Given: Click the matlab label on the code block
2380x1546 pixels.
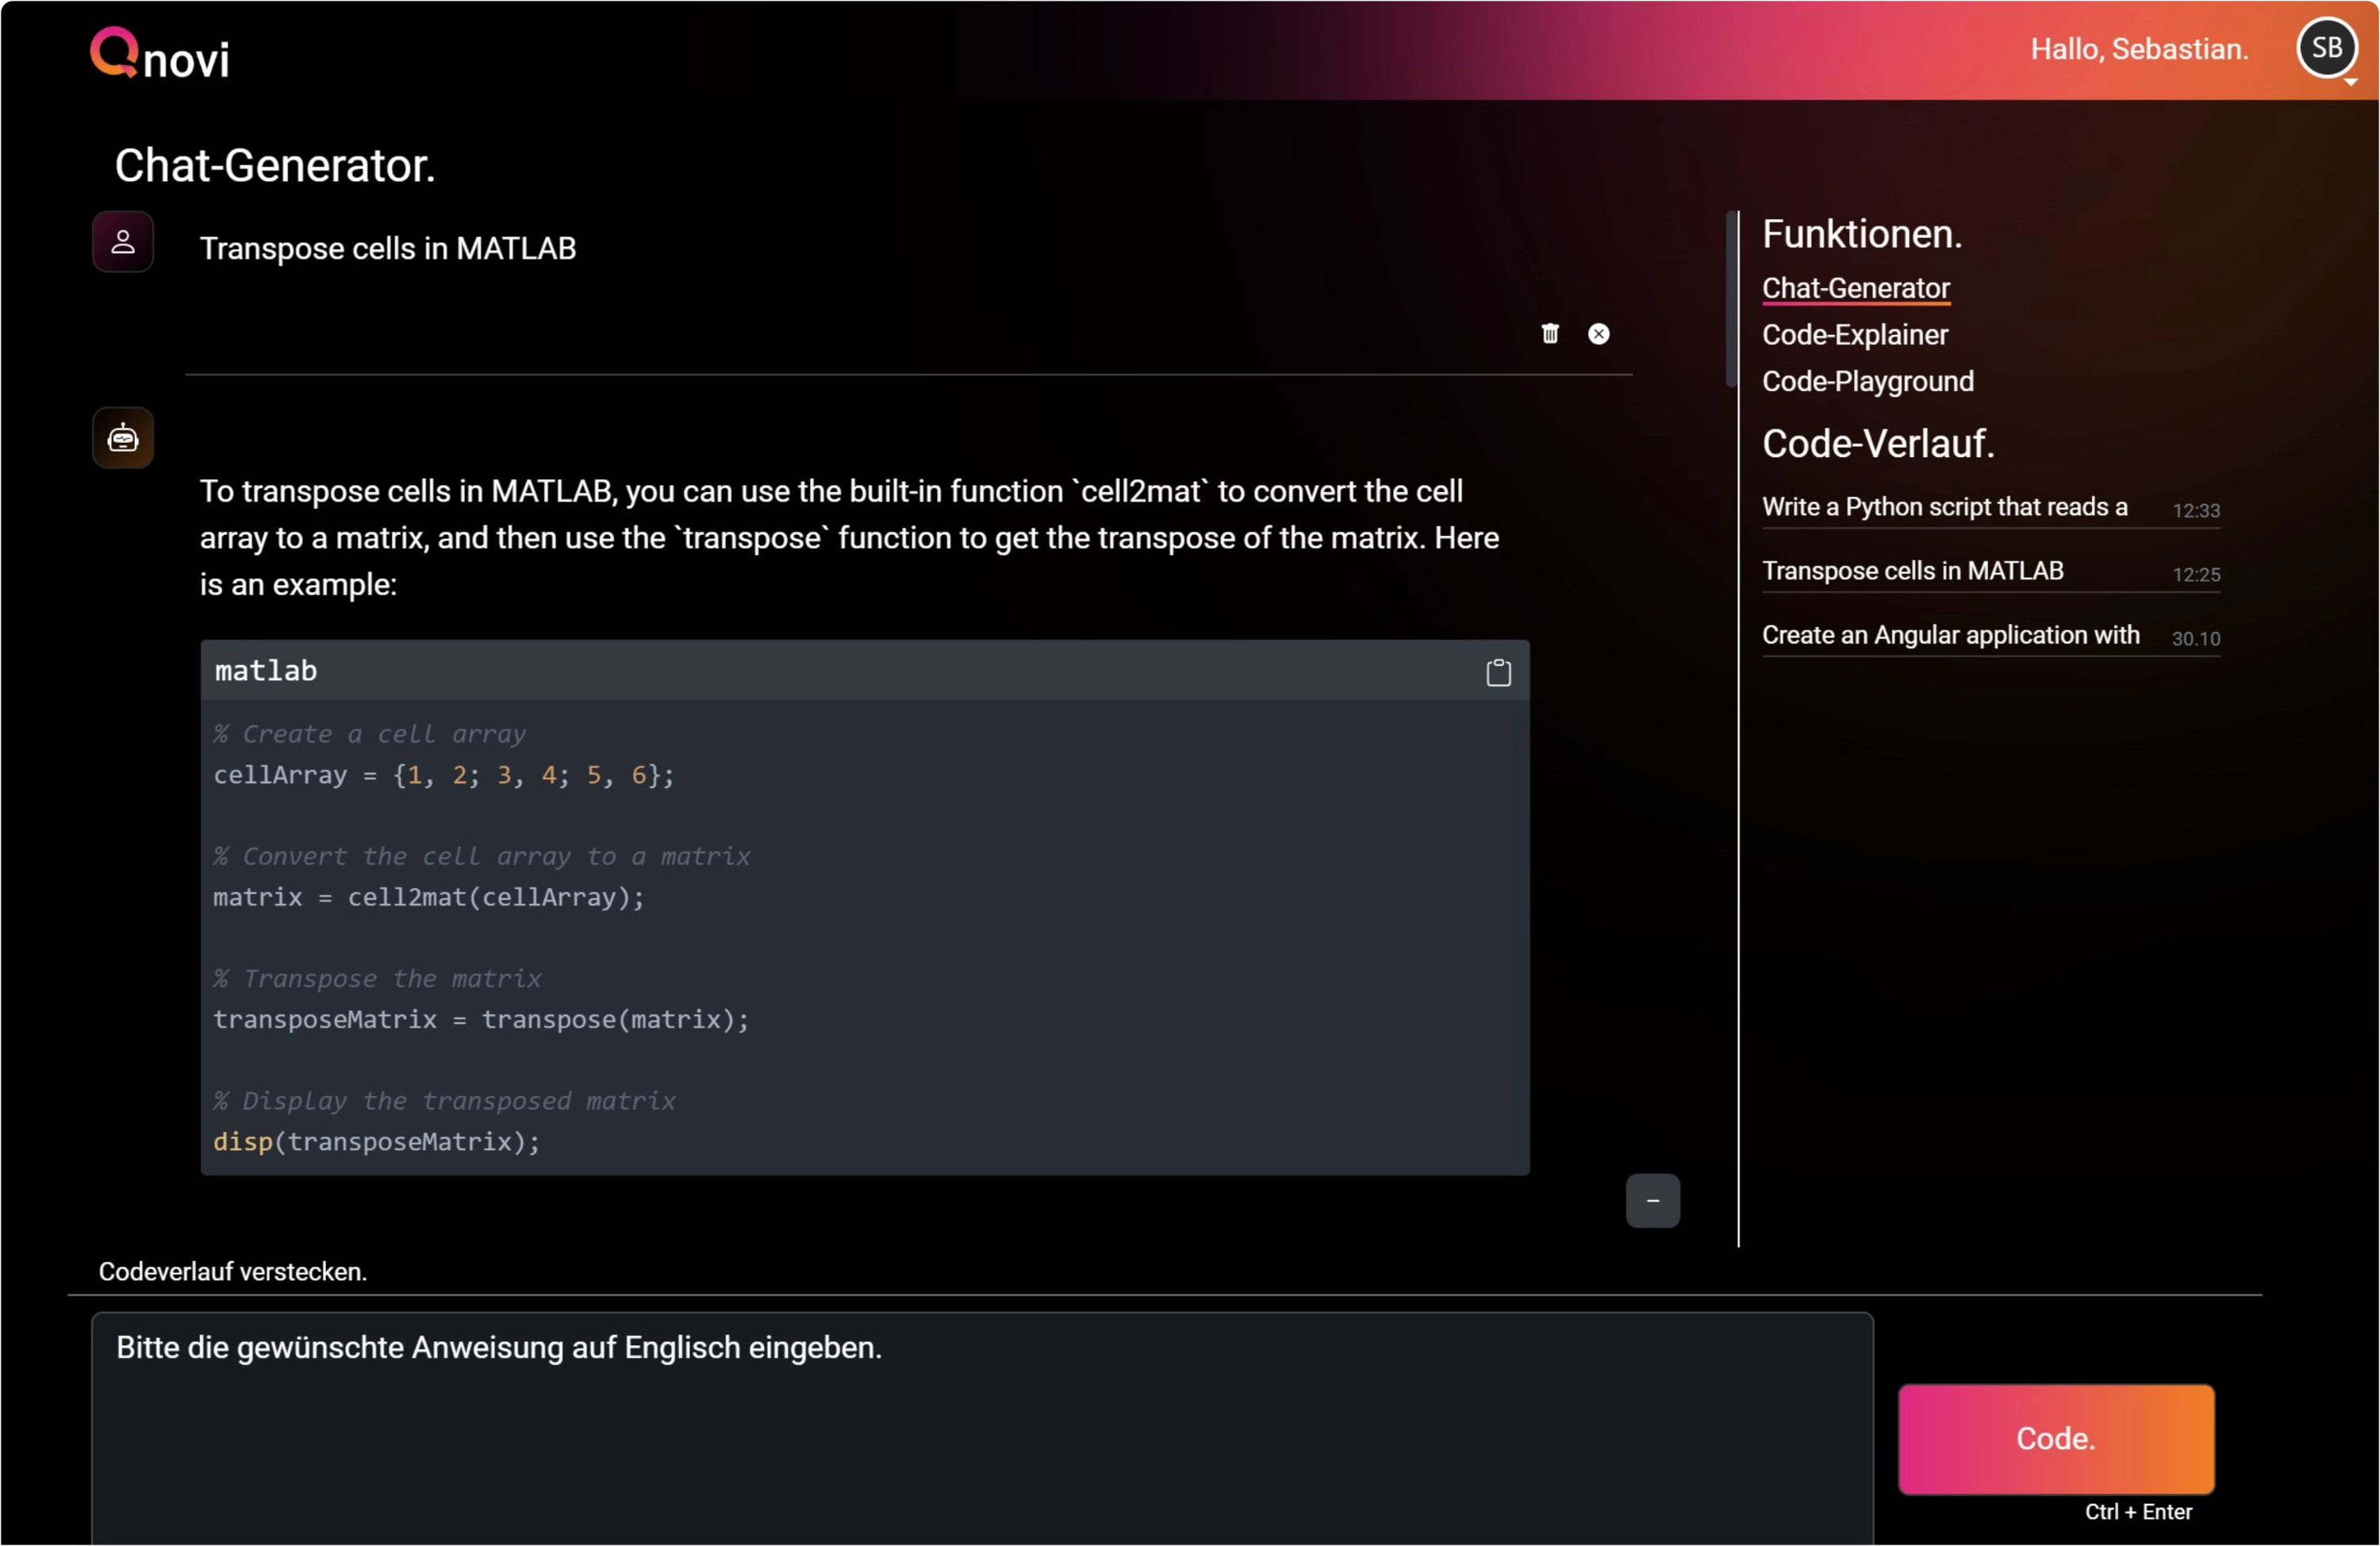Looking at the screenshot, I should pyautogui.click(x=264, y=671).
